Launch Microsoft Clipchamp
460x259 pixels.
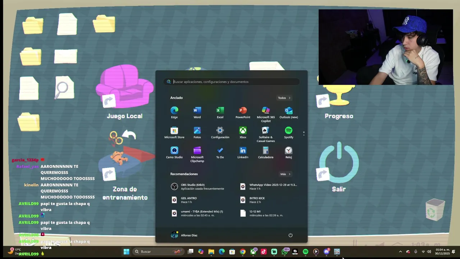197,155
